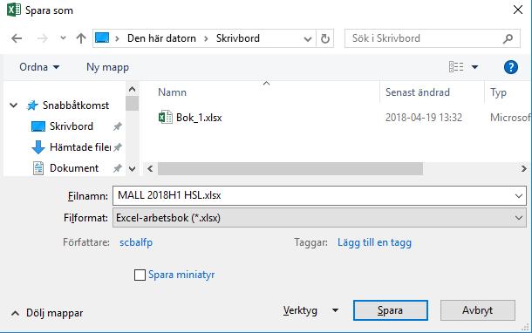Open the Verktyg menu
This screenshot has width=532, height=333.
pyautogui.click(x=310, y=310)
